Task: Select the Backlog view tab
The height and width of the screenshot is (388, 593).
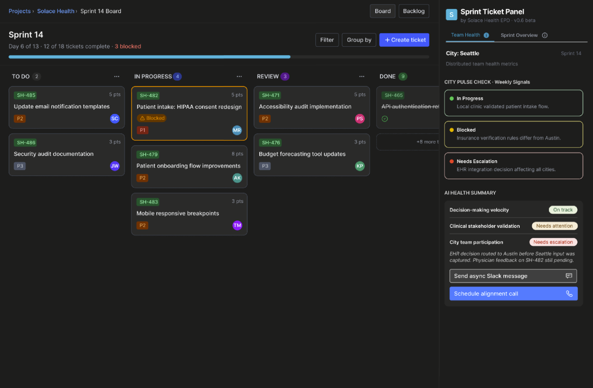Action: click(413, 11)
